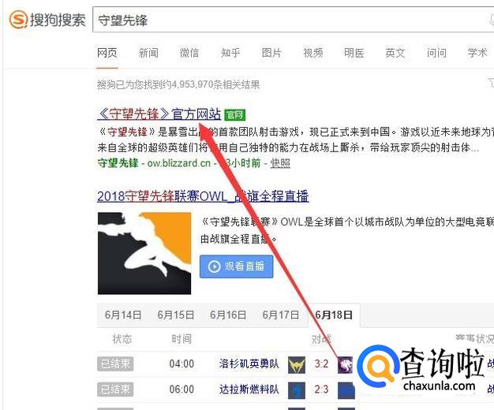The image size is (494, 410).
Task: Click the opponent logo beside 3:2 score
Action: click(346, 364)
